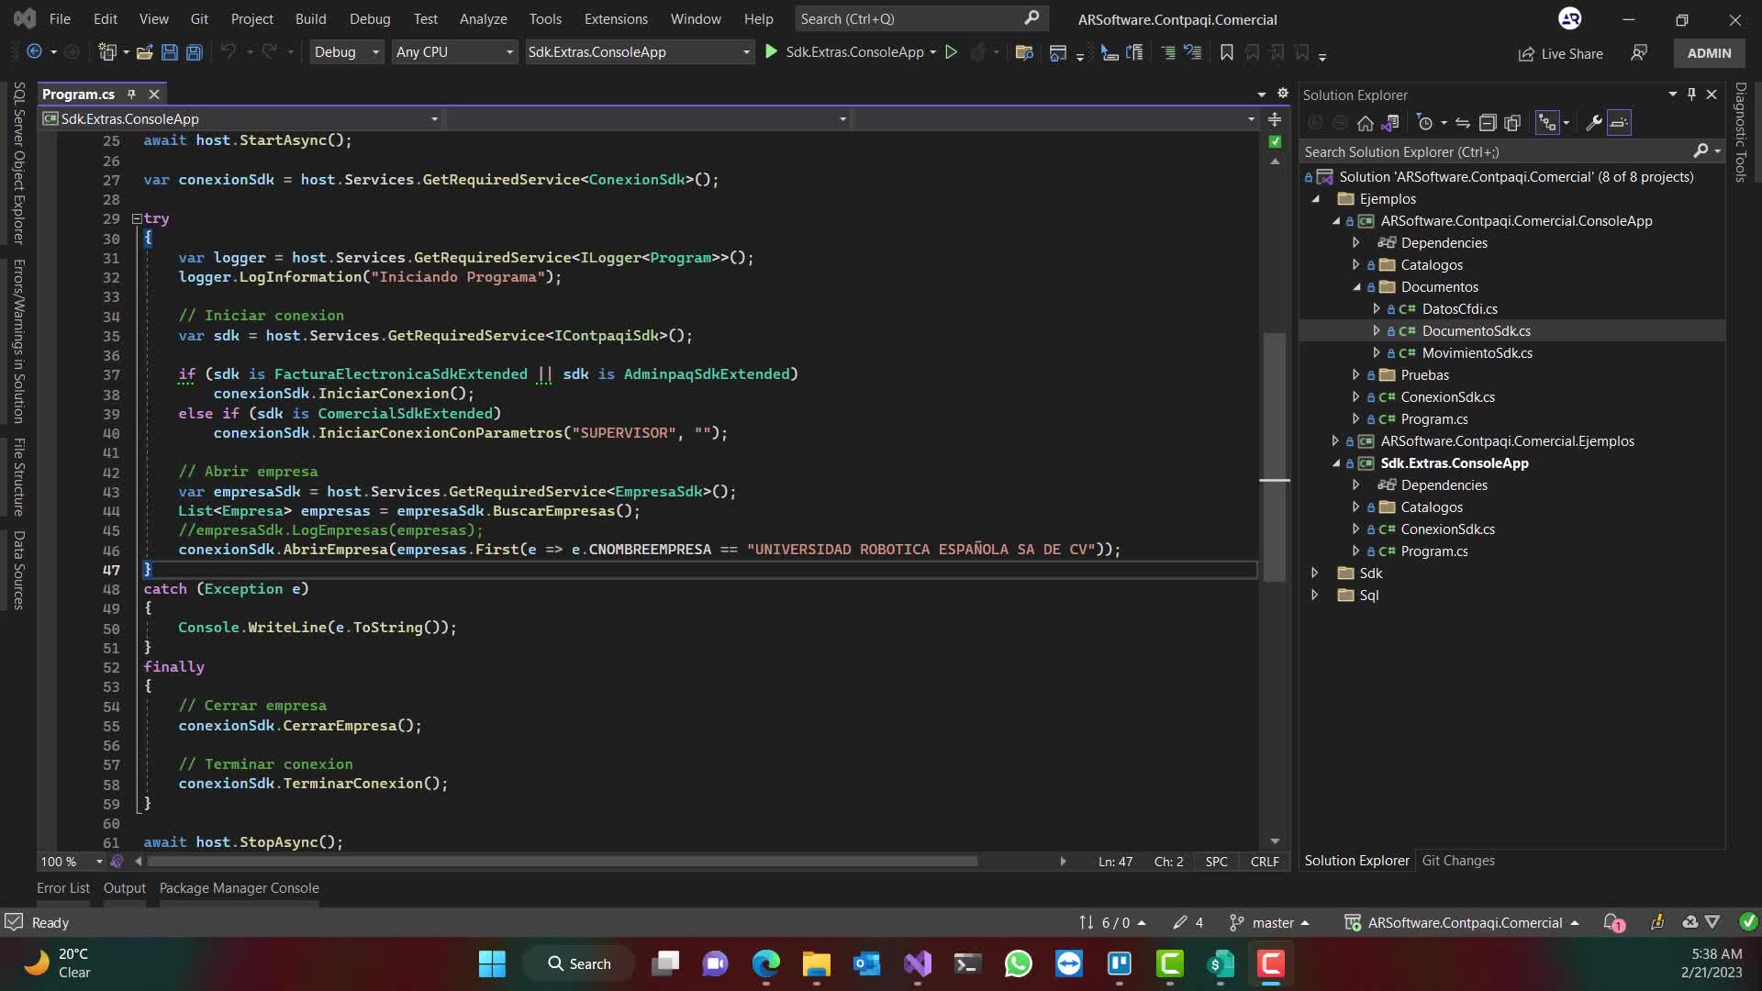Click the Send Feedback icon near Live Share

(x=1639, y=53)
